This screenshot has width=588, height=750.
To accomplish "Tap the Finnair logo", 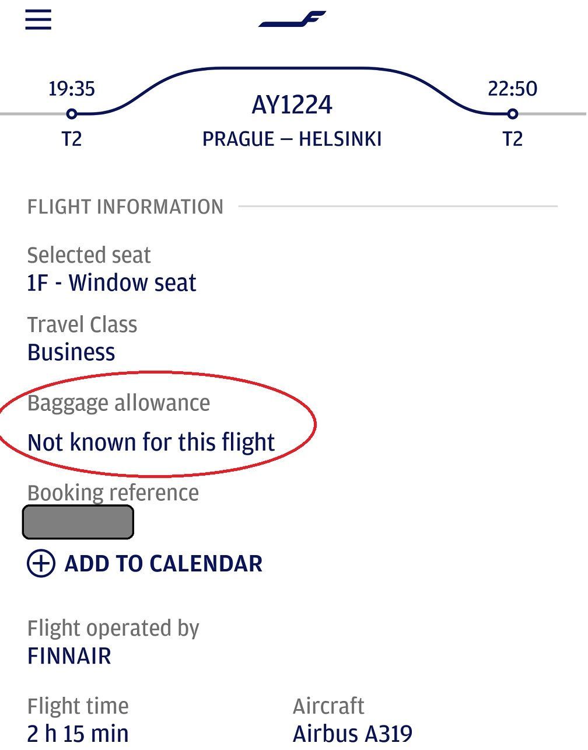I will [292, 19].
